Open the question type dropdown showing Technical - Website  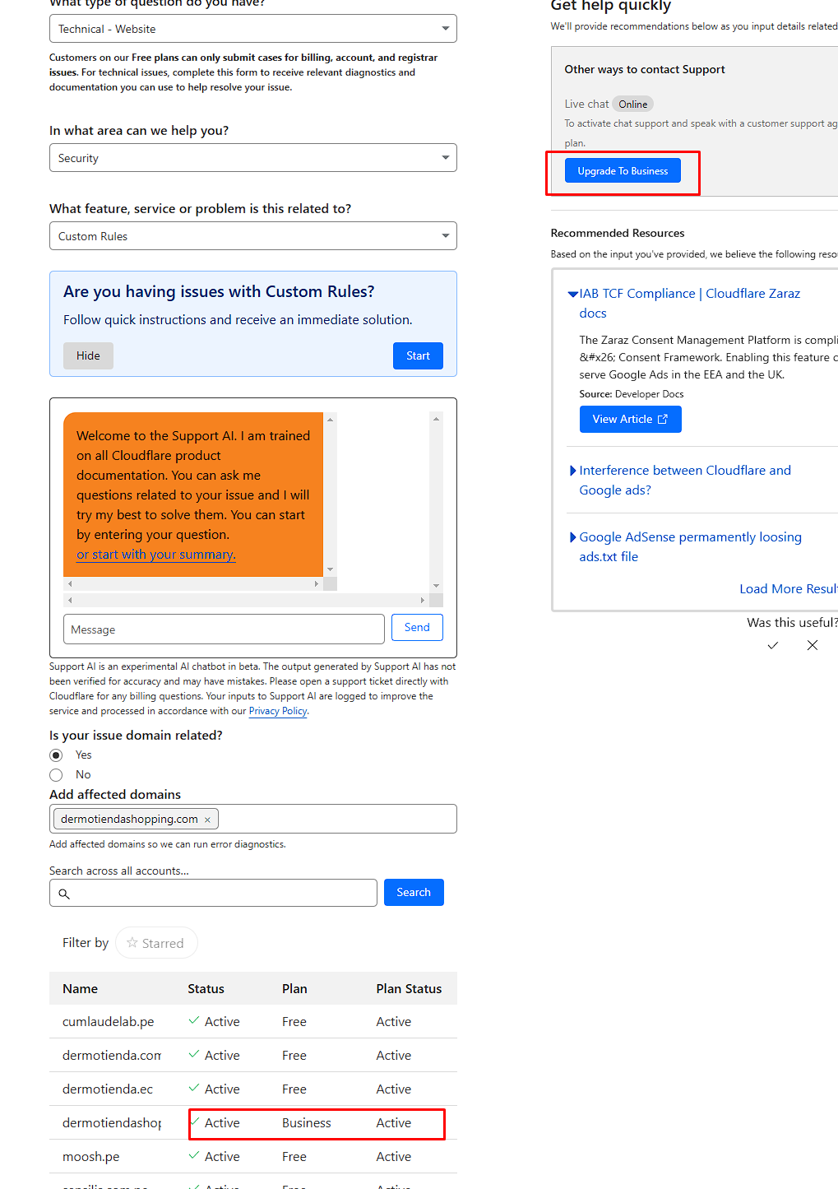(x=253, y=29)
